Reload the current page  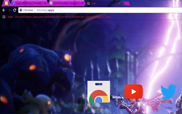[x=15, y=10]
